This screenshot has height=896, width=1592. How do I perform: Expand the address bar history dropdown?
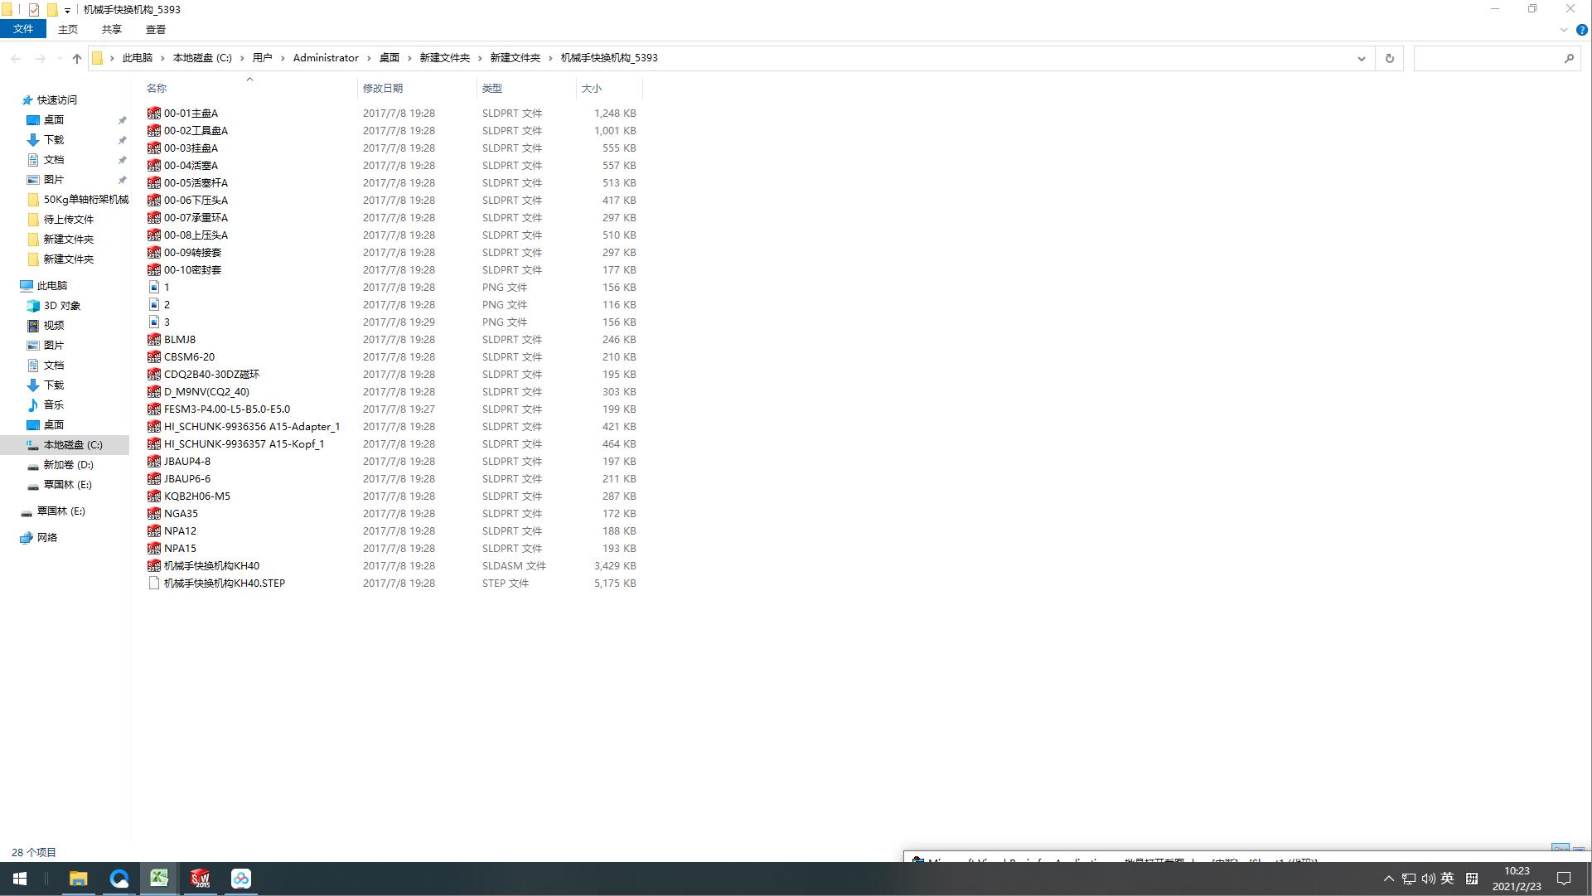(1361, 58)
